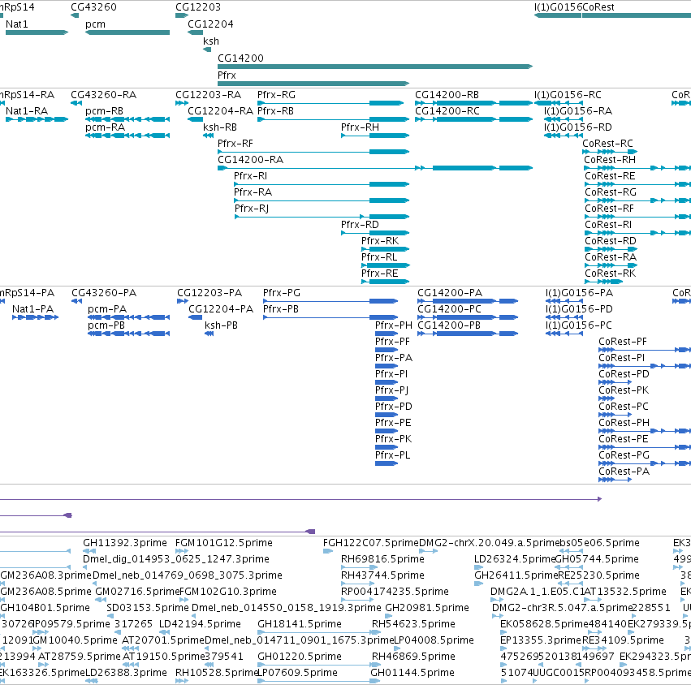
Task: Select transcript CG14200-RA
Action: click(x=375, y=168)
